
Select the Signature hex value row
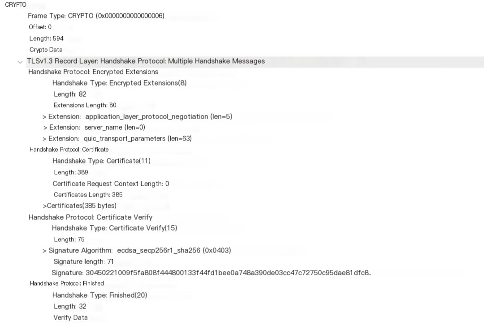(212, 273)
